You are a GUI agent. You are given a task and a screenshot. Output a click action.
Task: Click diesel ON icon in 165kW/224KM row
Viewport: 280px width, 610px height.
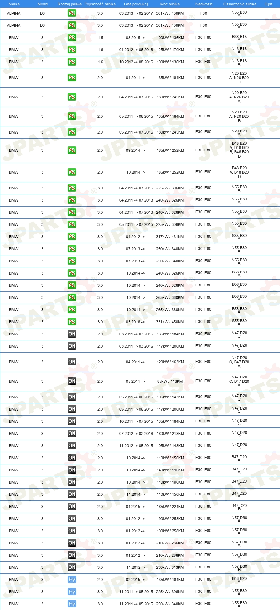click(72, 507)
